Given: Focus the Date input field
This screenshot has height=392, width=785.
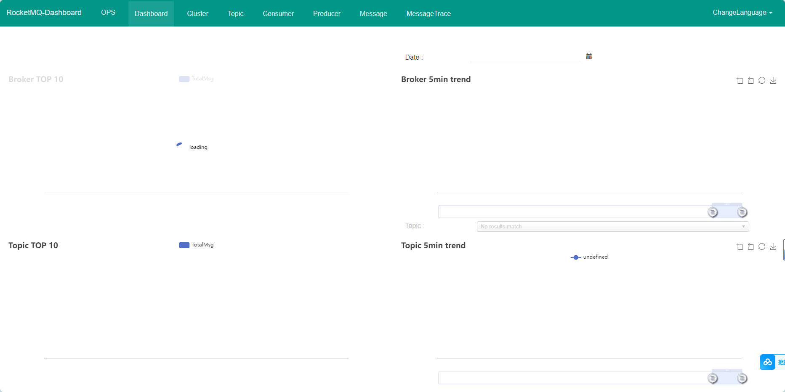Looking at the screenshot, I should point(526,57).
